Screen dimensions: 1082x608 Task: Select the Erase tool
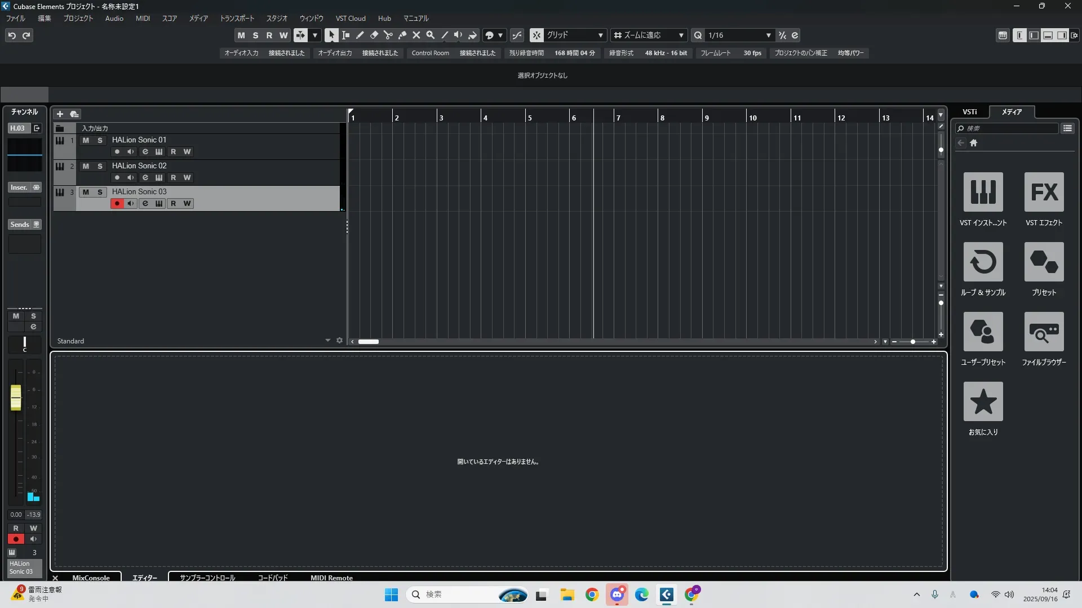pos(374,35)
